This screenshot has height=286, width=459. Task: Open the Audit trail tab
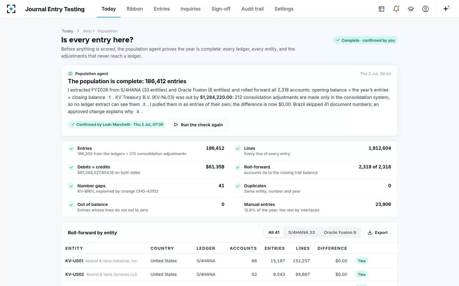click(252, 9)
